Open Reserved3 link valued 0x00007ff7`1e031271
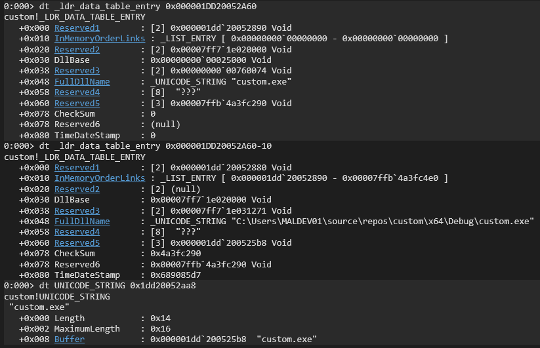Image resolution: width=540 pixels, height=348 pixels. [x=77, y=210]
